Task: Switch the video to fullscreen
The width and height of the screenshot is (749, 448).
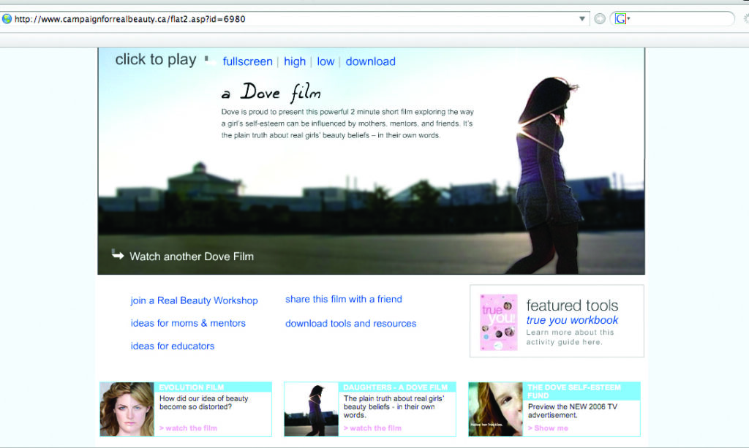Action: pos(247,61)
